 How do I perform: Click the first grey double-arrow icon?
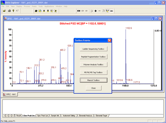tap(83, 11)
